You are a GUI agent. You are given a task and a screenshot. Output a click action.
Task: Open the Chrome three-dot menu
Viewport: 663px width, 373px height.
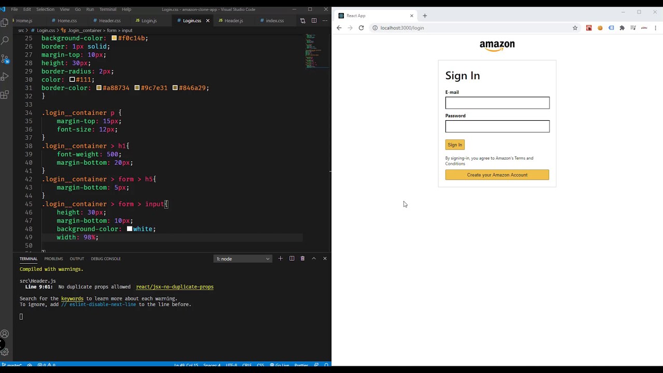(x=655, y=28)
